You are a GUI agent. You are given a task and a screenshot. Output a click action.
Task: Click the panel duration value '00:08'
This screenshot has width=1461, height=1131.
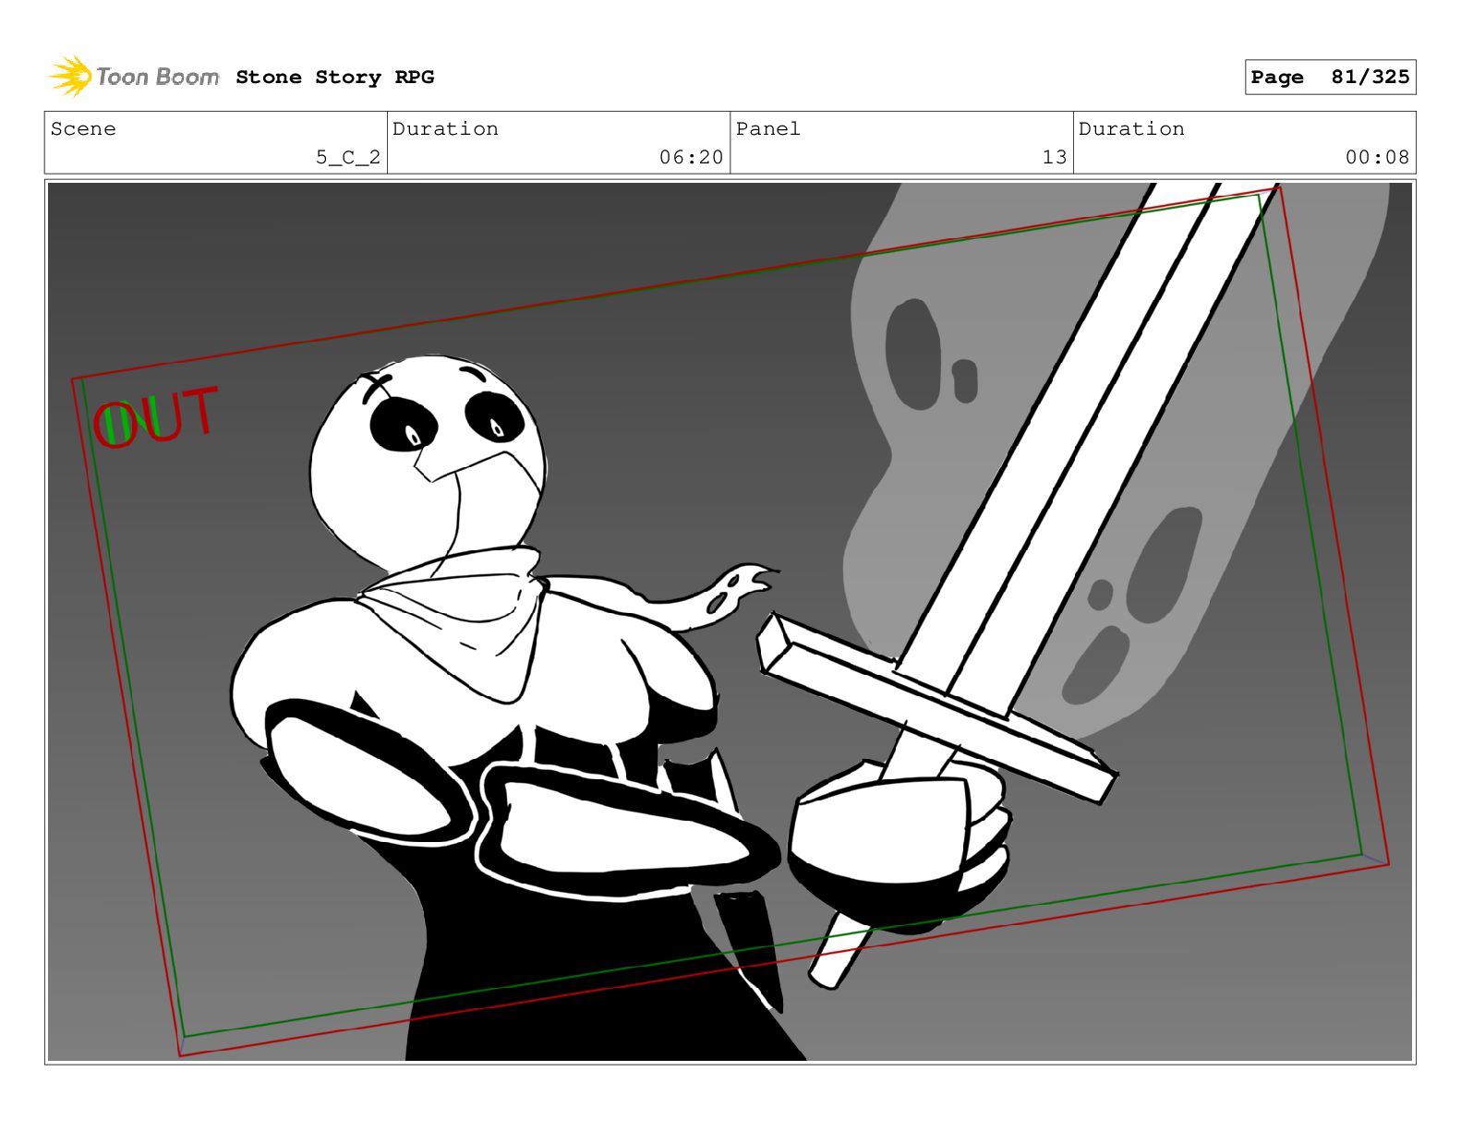[x=1377, y=158]
